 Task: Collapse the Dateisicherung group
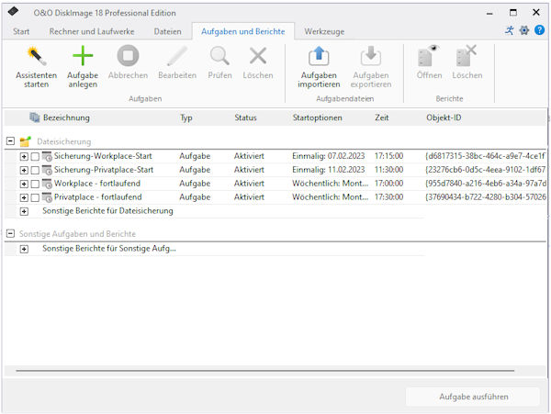tap(10, 141)
